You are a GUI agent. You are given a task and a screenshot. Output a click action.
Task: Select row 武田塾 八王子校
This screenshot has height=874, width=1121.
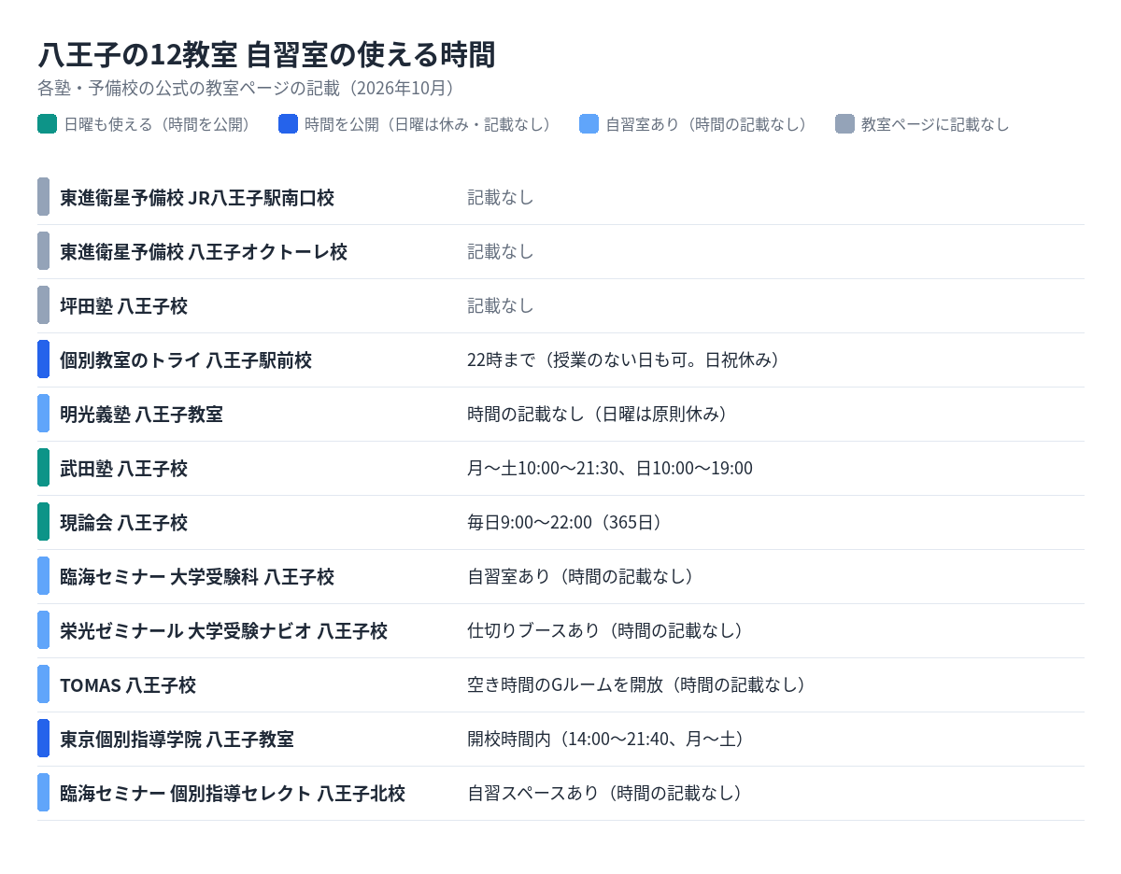(x=560, y=468)
